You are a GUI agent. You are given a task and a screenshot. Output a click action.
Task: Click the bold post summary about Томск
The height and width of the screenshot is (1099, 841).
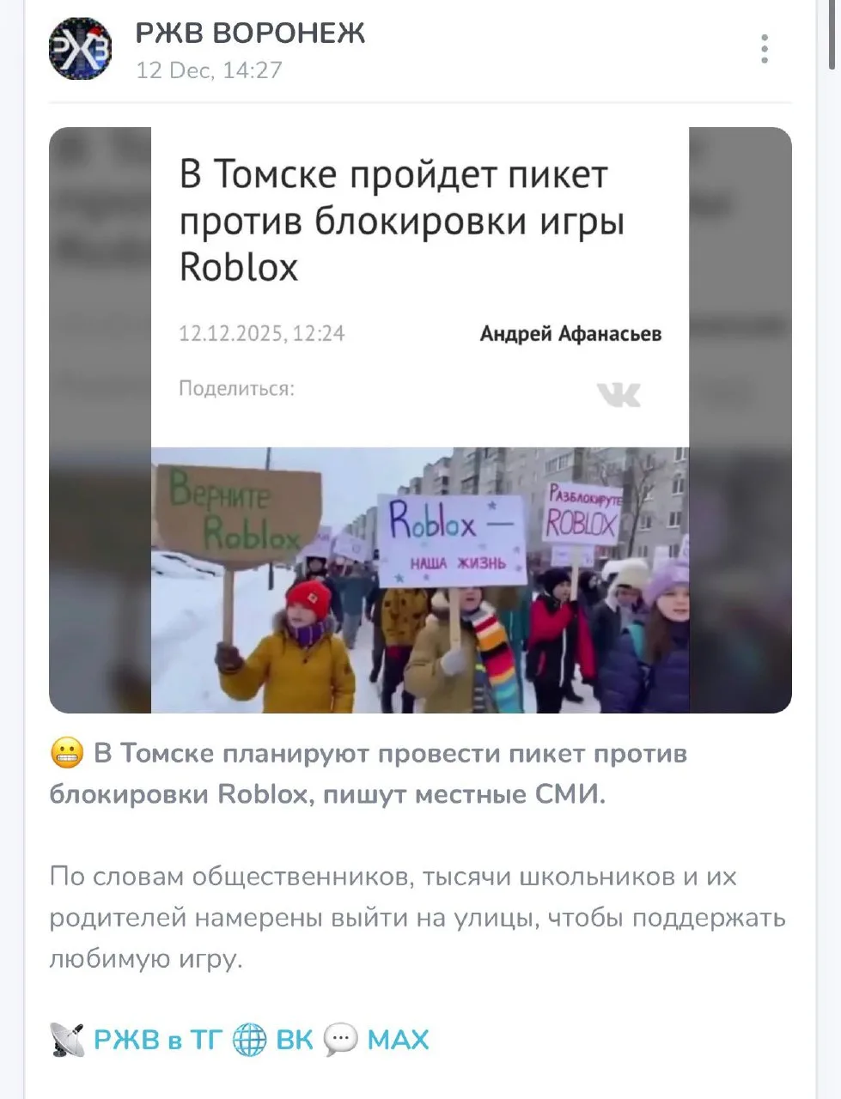[x=369, y=774]
